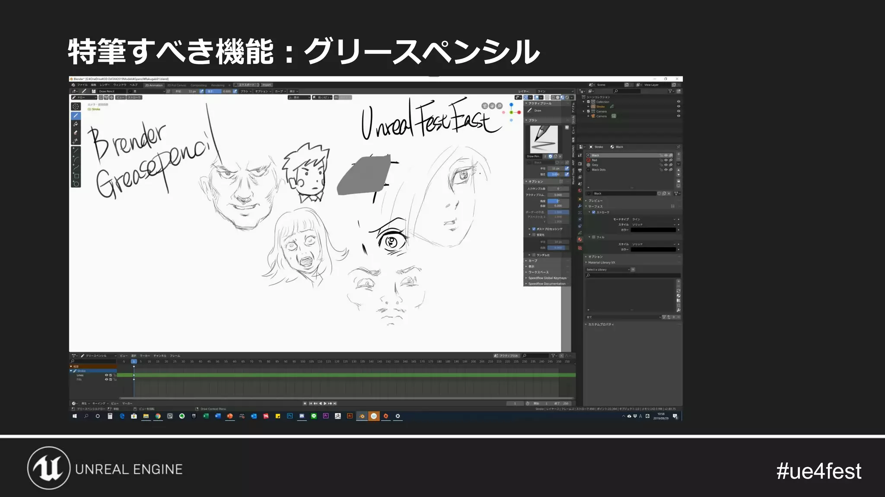The width and height of the screenshot is (885, 497).
Task: Jump to the timeline end frame
Action: pos(335,403)
